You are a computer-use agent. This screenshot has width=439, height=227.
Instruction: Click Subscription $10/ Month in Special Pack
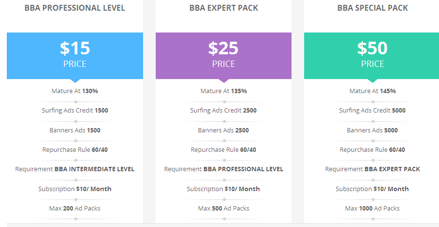point(373,189)
